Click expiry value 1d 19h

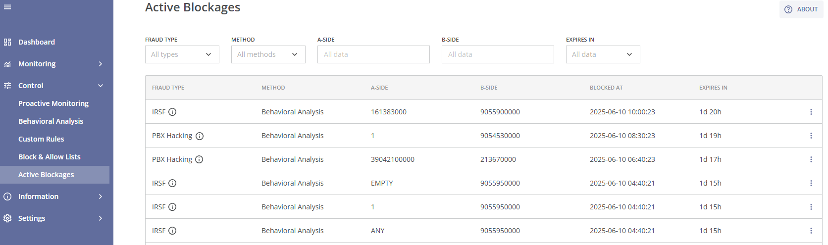click(x=710, y=136)
